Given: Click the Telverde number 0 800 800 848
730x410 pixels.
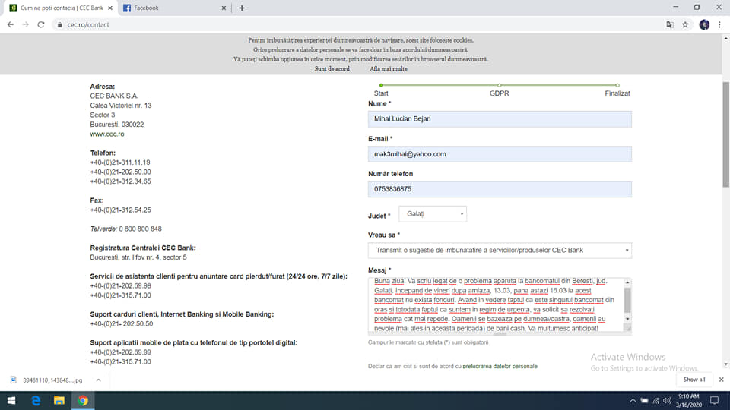Looking at the screenshot, I should coord(140,229).
